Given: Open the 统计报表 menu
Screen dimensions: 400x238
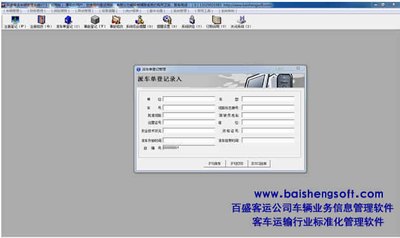Looking at the screenshot, I should point(132,11).
